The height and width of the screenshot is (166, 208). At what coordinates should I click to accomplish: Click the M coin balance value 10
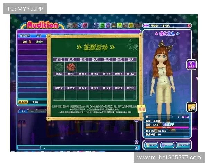point(159,135)
